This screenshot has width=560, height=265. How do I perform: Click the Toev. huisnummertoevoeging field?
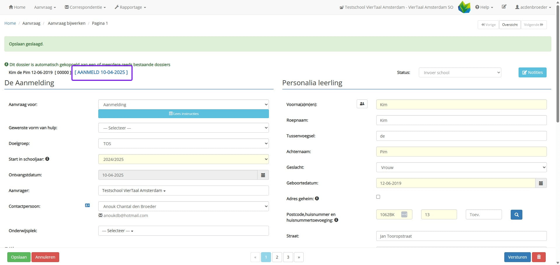(x=484, y=214)
